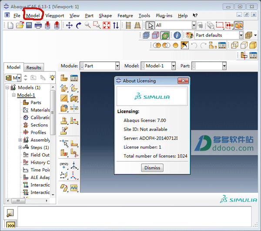Click the Create Datum Point (XYZ) tool

pyautogui.click(x=64, y=166)
